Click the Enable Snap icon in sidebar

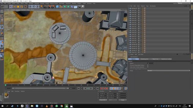pos(2,50)
